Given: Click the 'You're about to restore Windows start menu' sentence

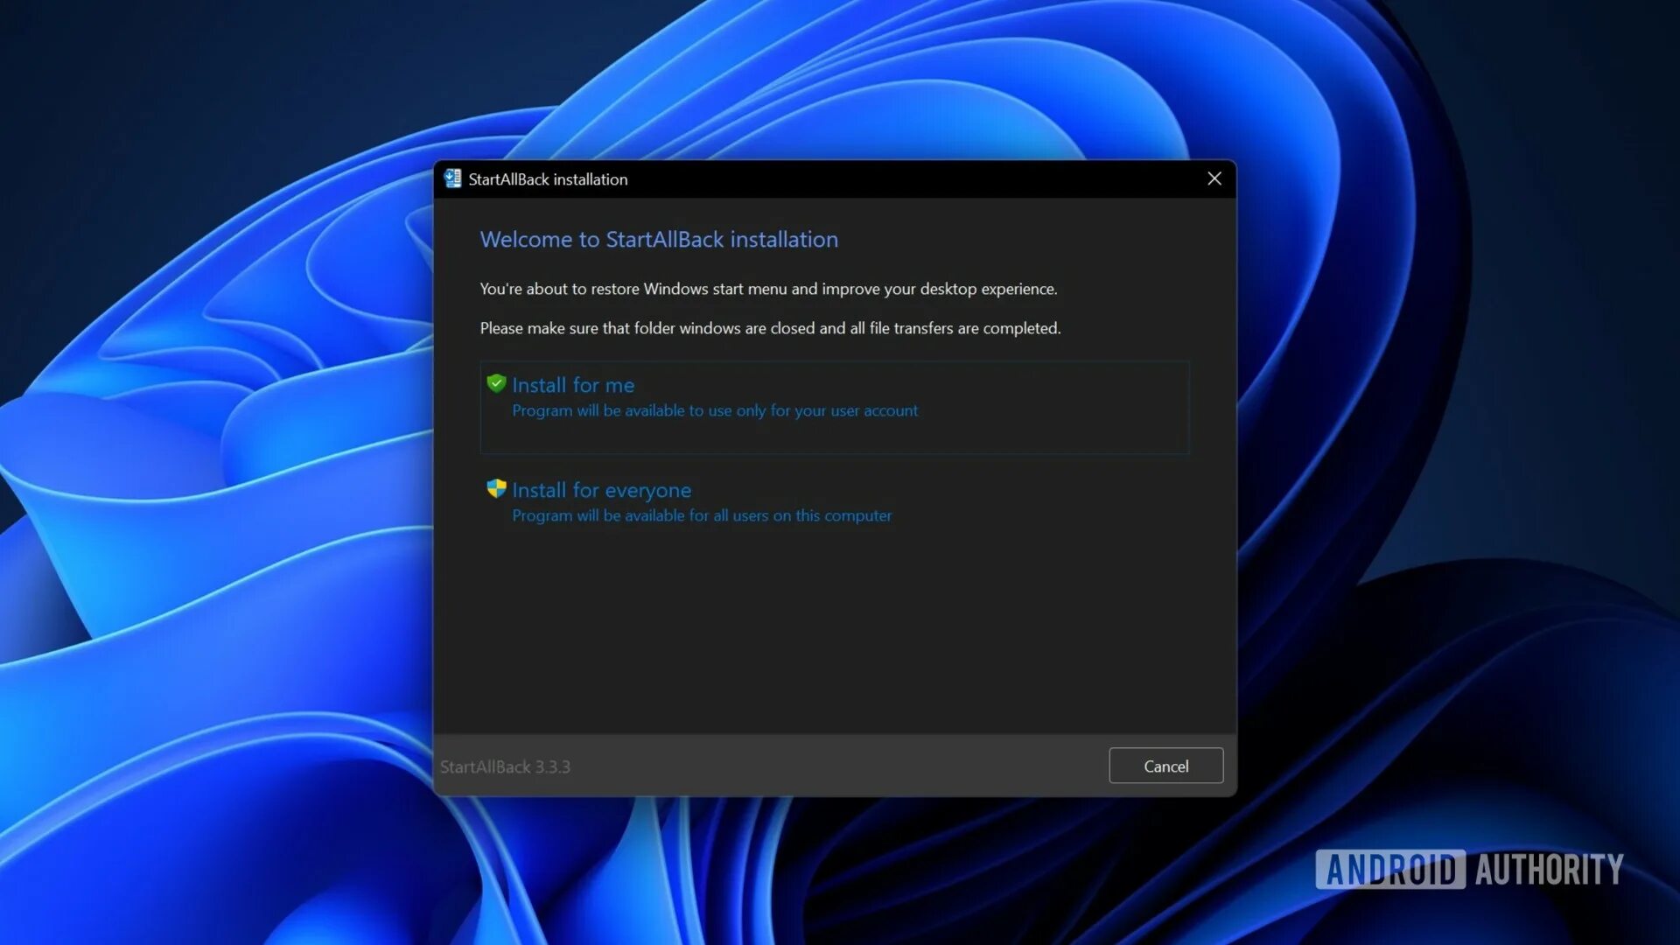Looking at the screenshot, I should [x=768, y=289].
